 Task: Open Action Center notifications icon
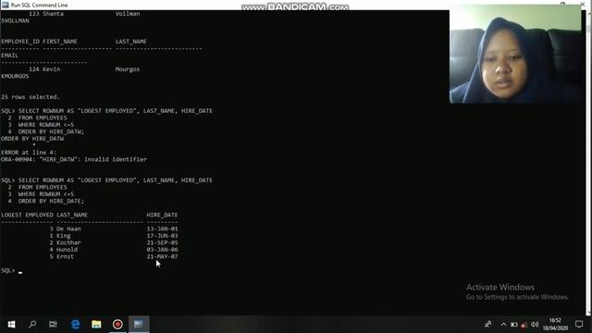(579, 325)
